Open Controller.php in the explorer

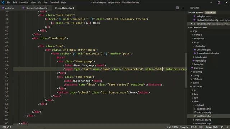click(x=204, y=49)
